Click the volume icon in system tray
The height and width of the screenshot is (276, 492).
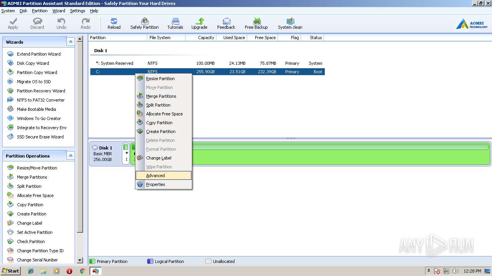click(455, 271)
